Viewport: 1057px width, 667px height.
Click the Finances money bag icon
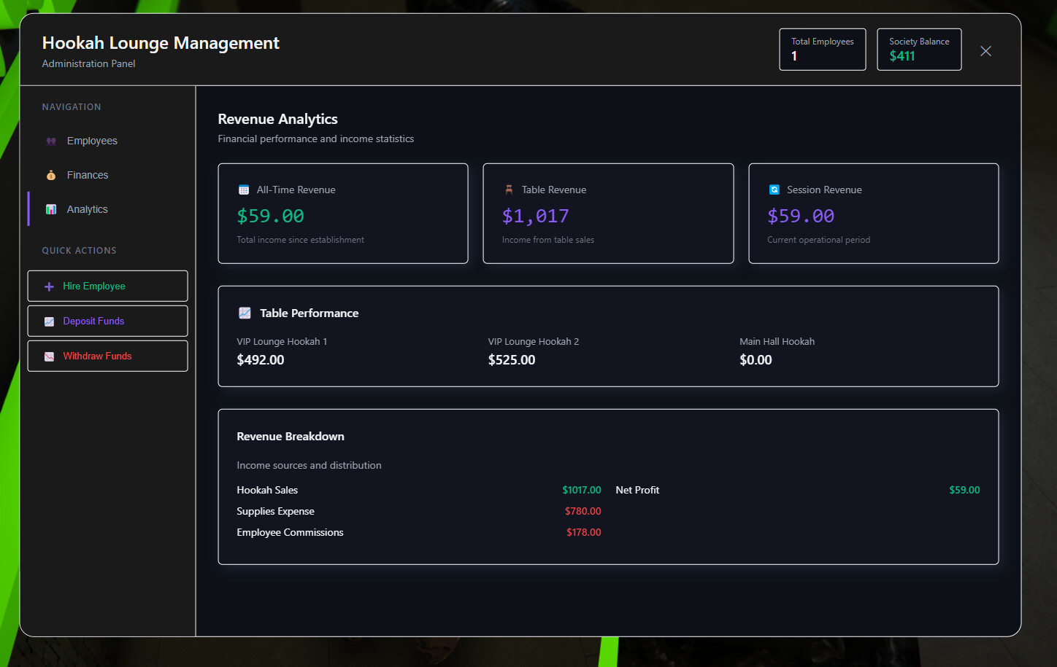point(51,176)
